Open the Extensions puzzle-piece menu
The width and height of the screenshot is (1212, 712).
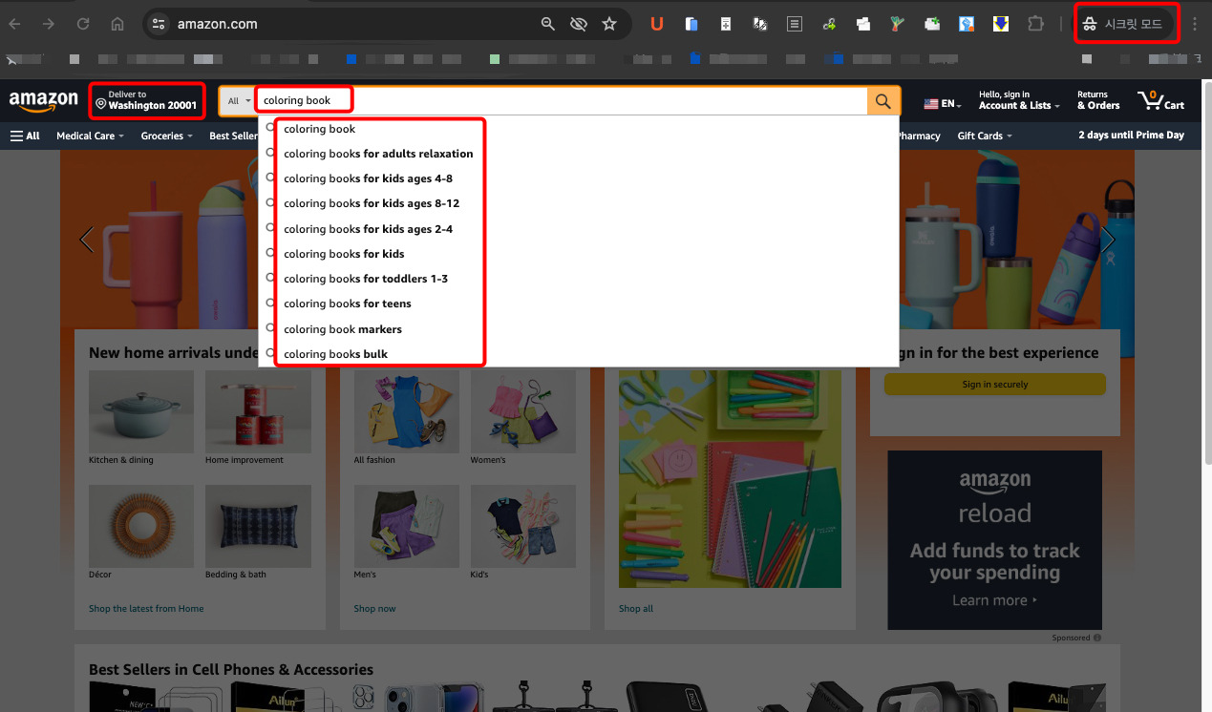coord(1035,24)
